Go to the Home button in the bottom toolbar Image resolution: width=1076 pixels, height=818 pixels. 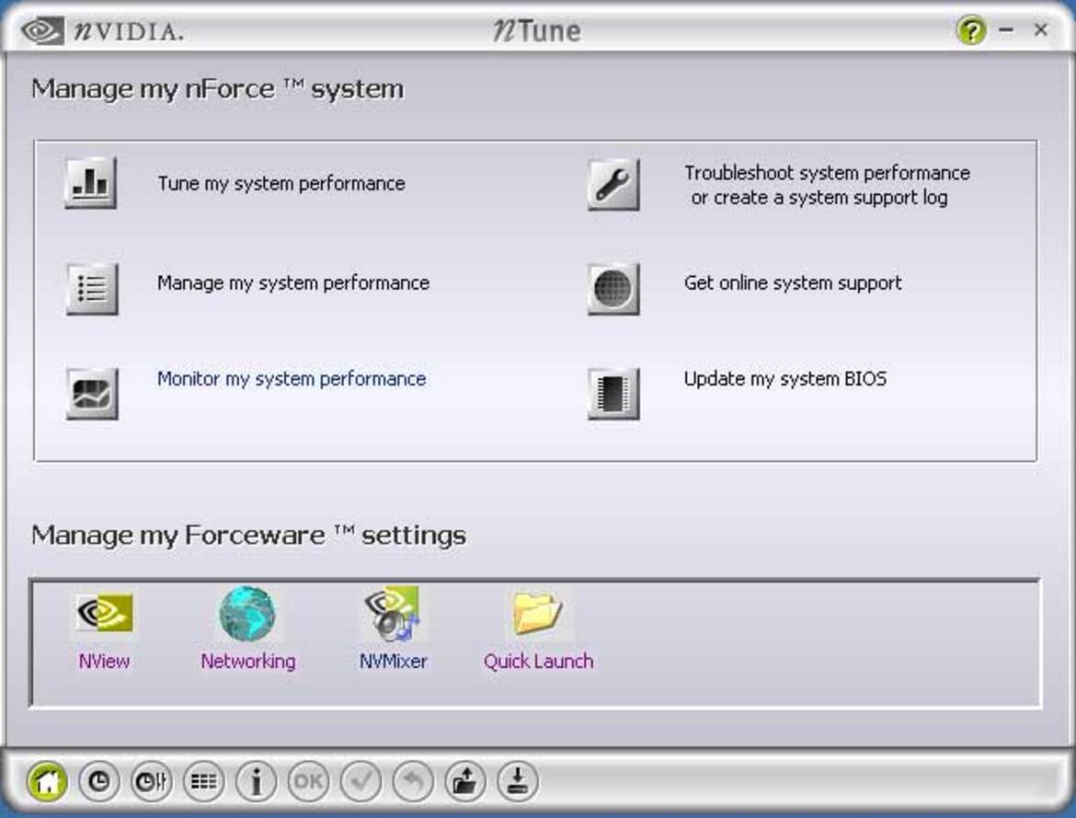click(47, 781)
